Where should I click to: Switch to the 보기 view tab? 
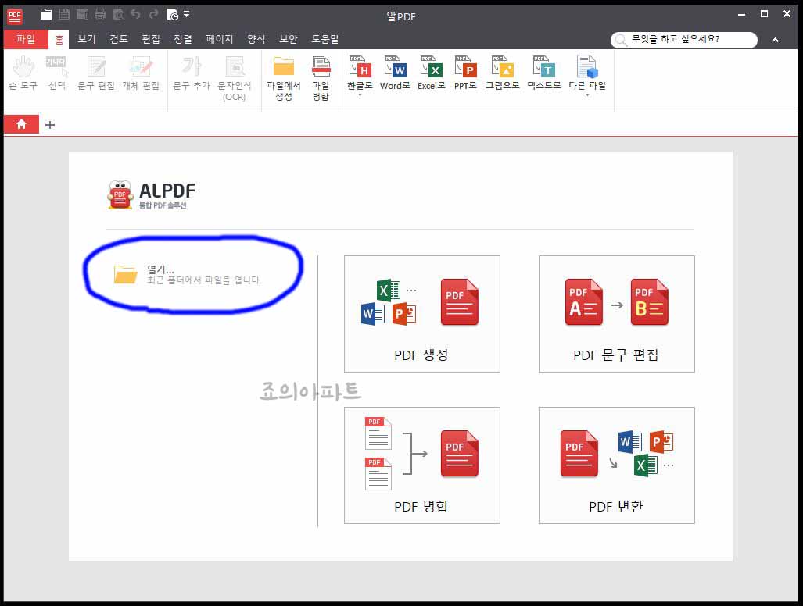(x=87, y=39)
